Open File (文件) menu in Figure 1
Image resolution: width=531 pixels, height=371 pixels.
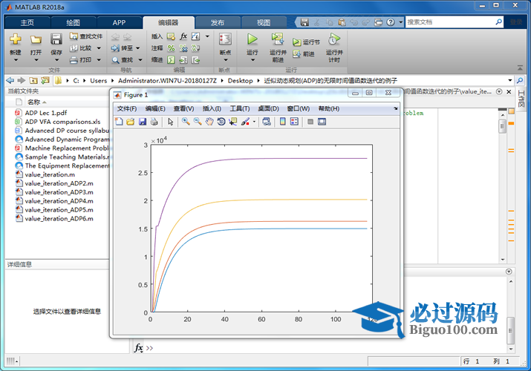(127, 108)
